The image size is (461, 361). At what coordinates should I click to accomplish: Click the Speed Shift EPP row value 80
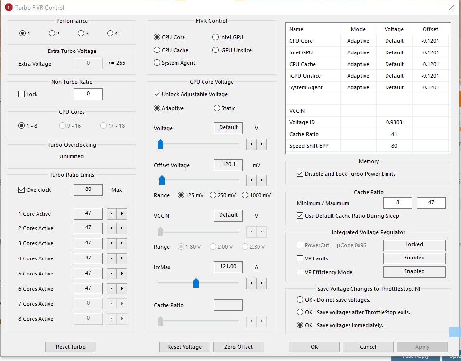(394, 146)
